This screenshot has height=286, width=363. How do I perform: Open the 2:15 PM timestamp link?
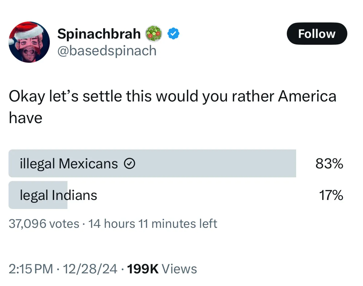(x=31, y=269)
